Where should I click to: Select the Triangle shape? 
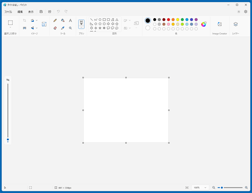(x=117, y=20)
